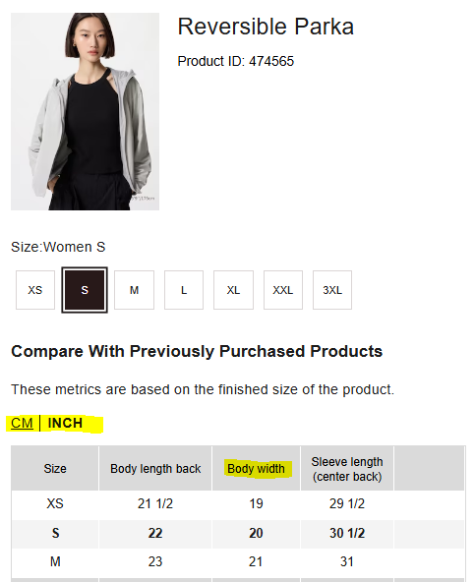Viewport: 475px width, 582px height.
Task: Click the body width value 20
Action: [256, 534]
